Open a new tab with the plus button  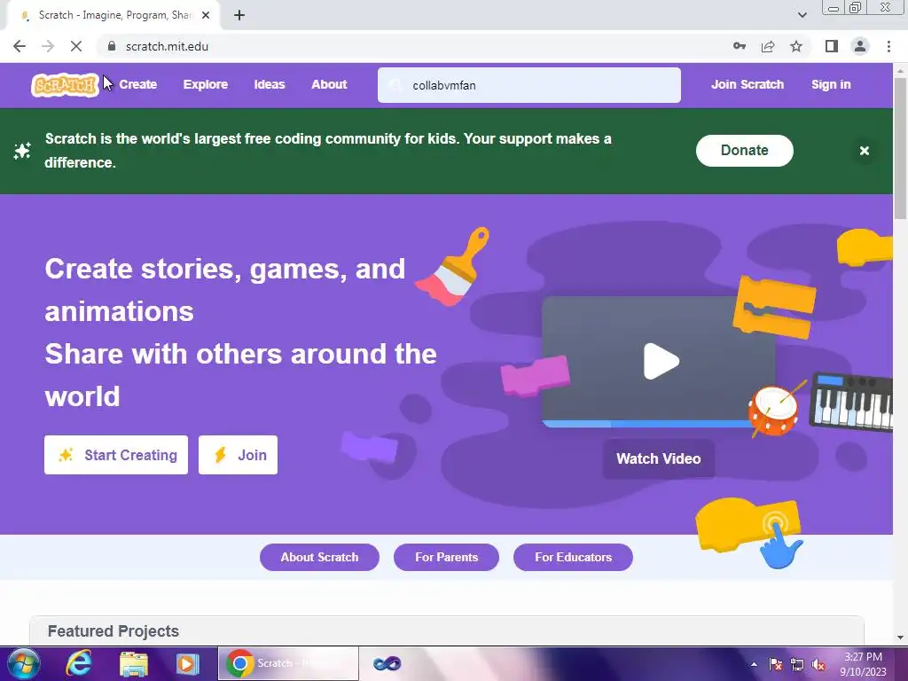tap(239, 15)
